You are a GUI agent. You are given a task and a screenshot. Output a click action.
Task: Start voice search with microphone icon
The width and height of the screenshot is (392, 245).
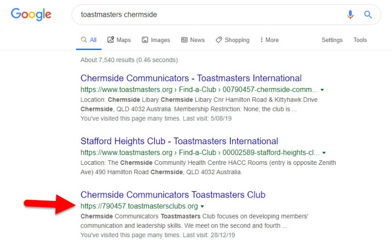pyautogui.click(x=350, y=15)
